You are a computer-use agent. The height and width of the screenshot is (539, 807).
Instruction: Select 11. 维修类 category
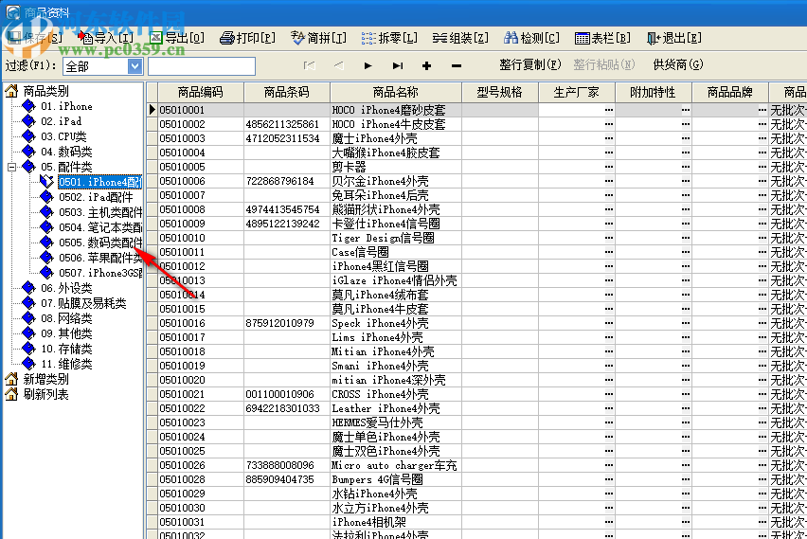66,364
